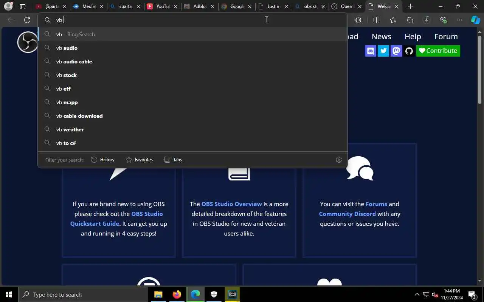The width and height of the screenshot is (484, 302).
Task: Click scrollbar down arrow on the page
Action: 479,281
